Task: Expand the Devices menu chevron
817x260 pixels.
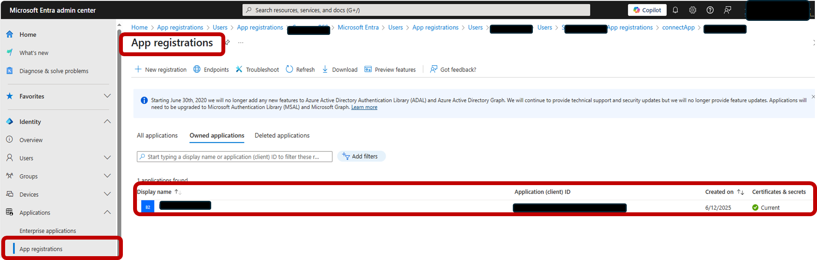Action: coord(107,194)
